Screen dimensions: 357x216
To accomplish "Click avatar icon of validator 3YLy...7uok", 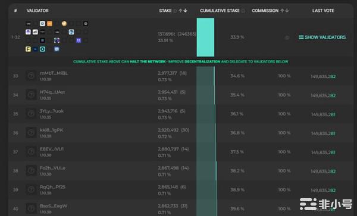I will pyautogui.click(x=31, y=114).
